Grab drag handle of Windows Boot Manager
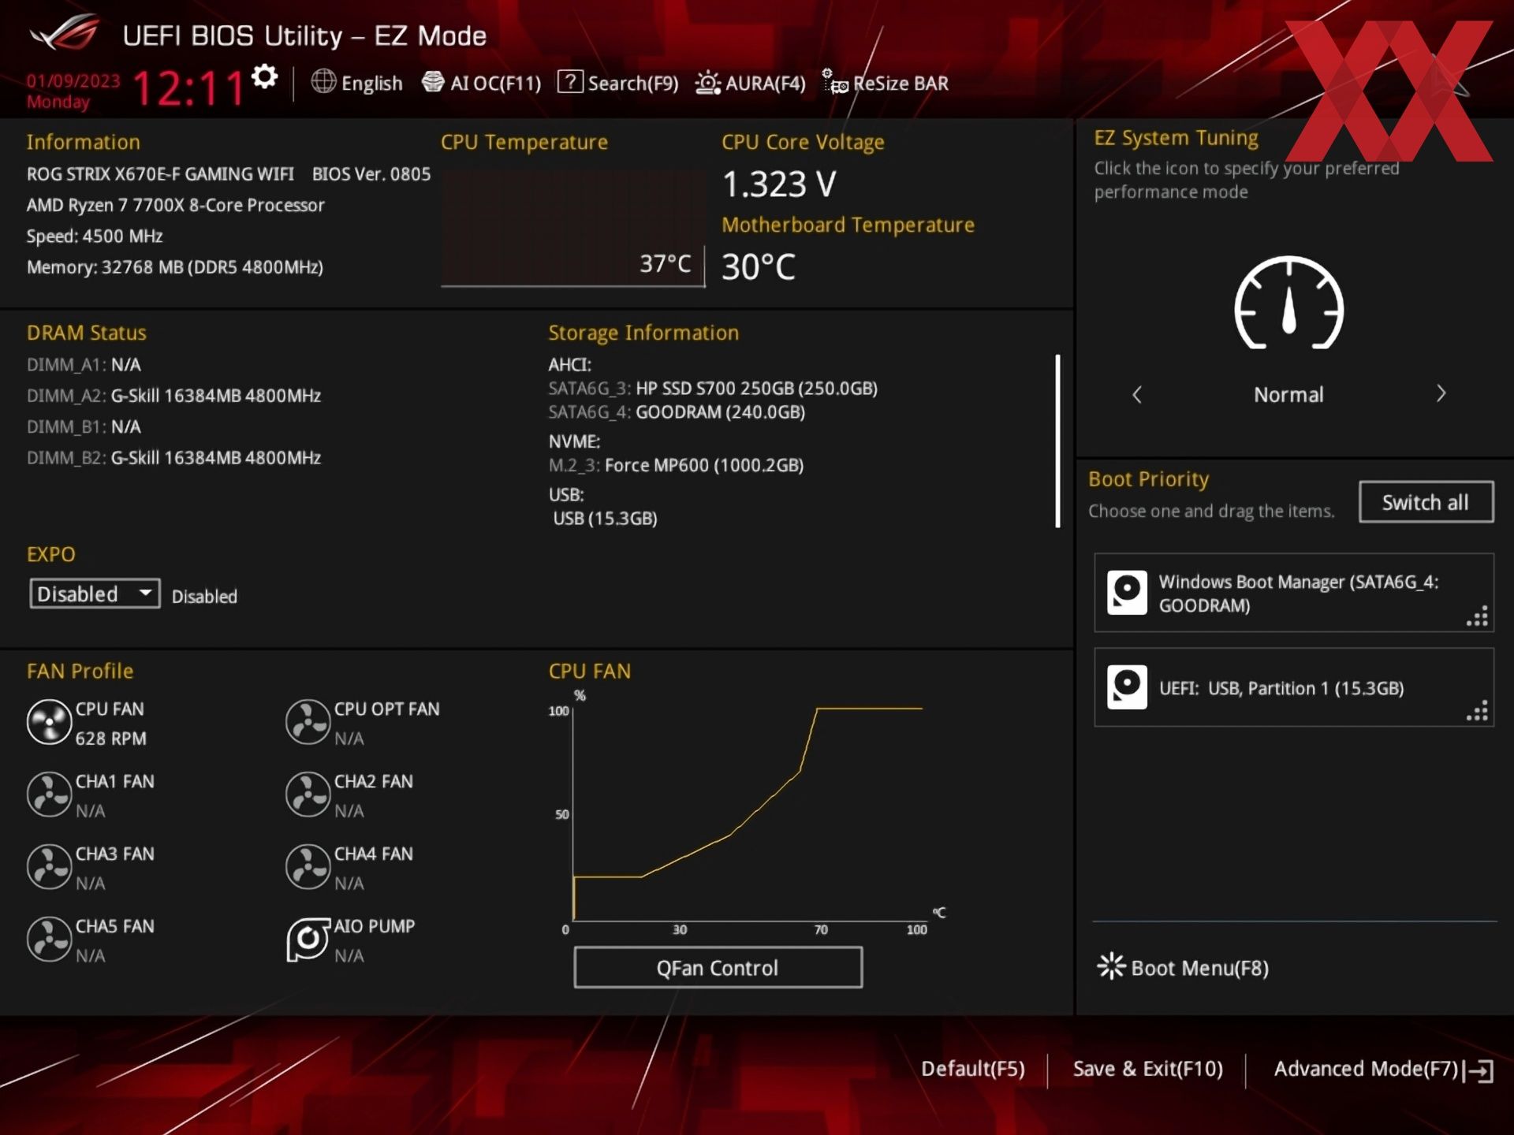 pyautogui.click(x=1477, y=616)
